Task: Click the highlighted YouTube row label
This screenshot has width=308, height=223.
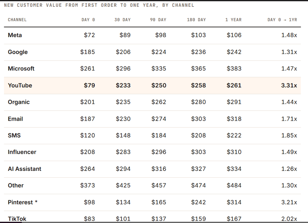Action: [20, 85]
